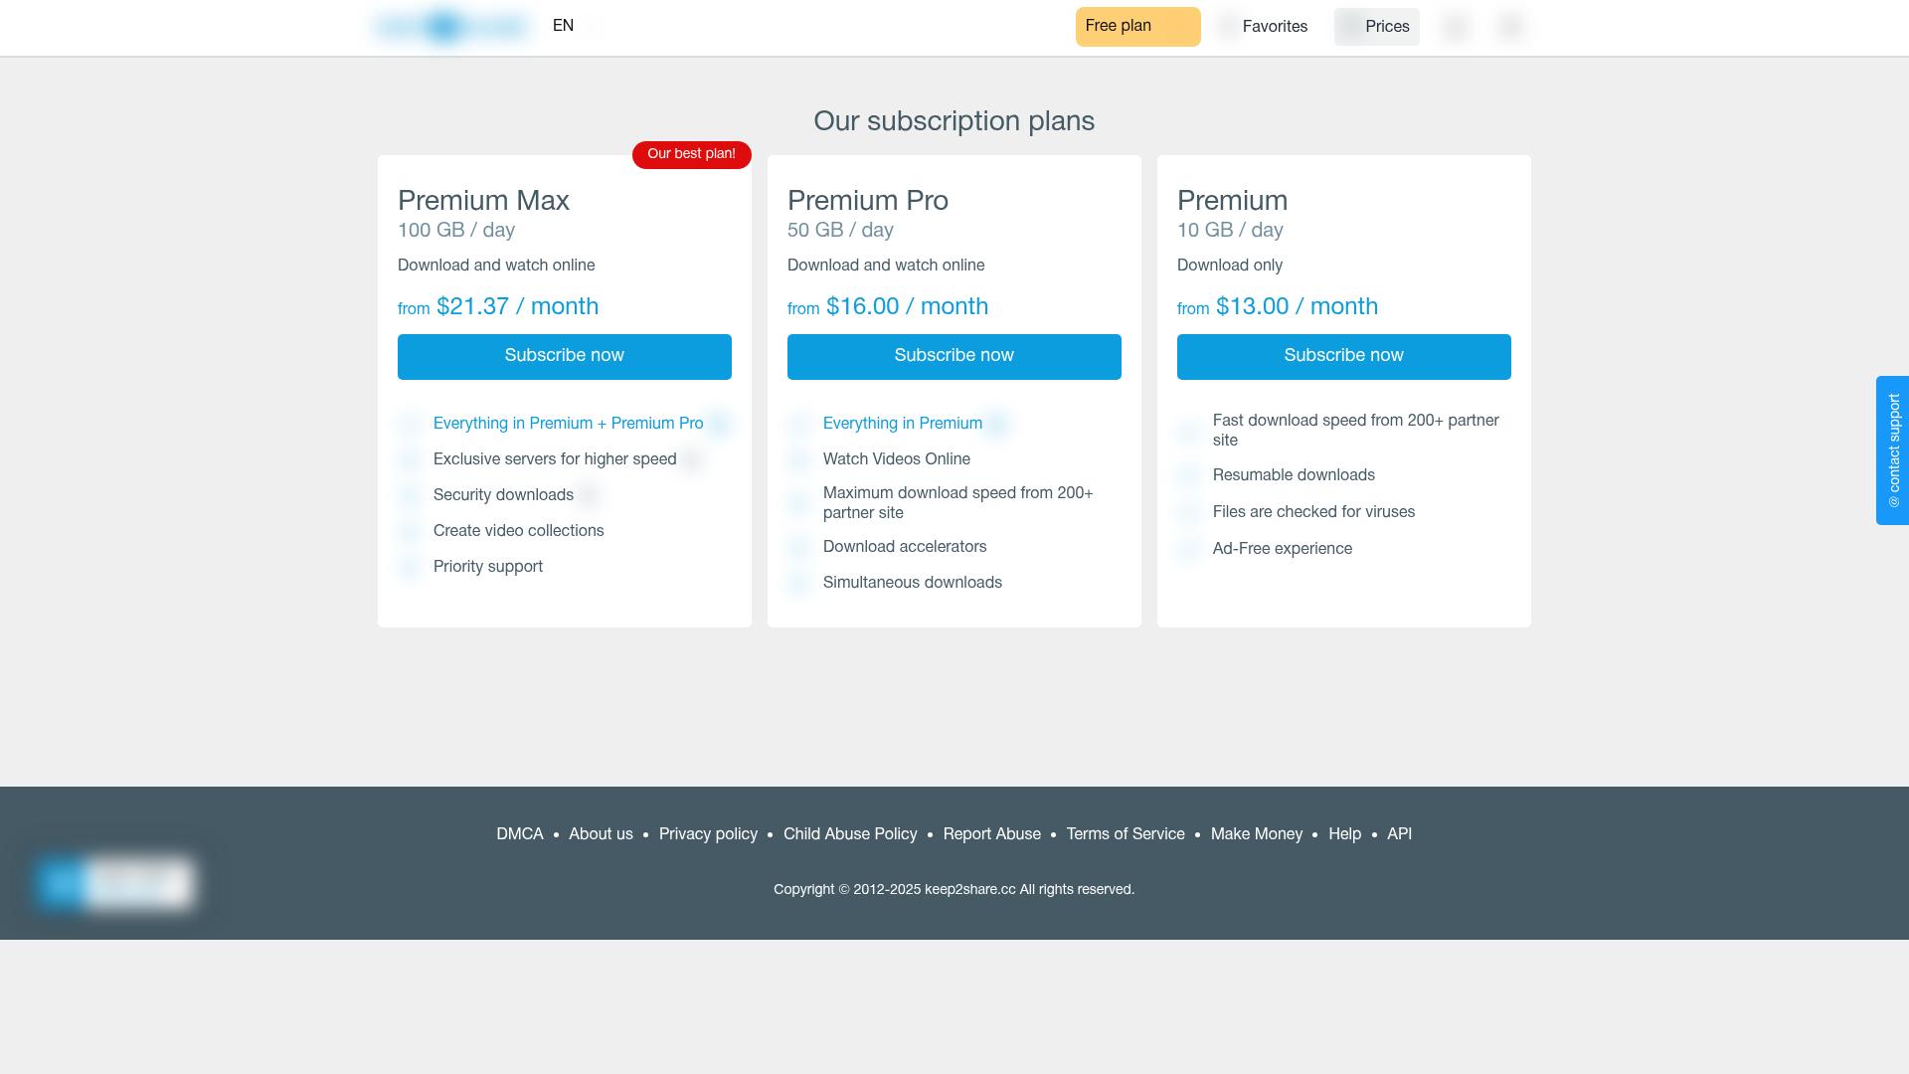Click the badge image in footer corner

(x=115, y=882)
